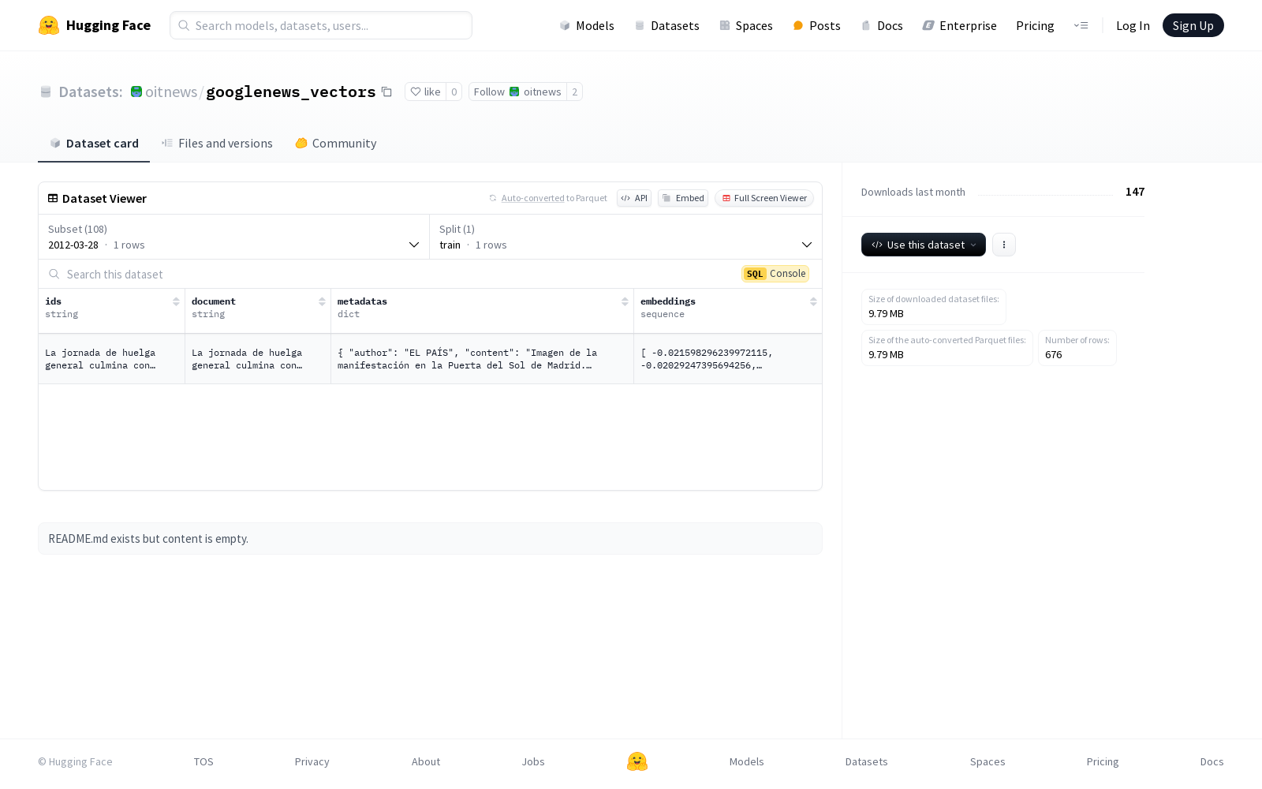Image resolution: width=1262 pixels, height=789 pixels.
Task: Switch to the Dataset card tab
Action: [x=94, y=144]
